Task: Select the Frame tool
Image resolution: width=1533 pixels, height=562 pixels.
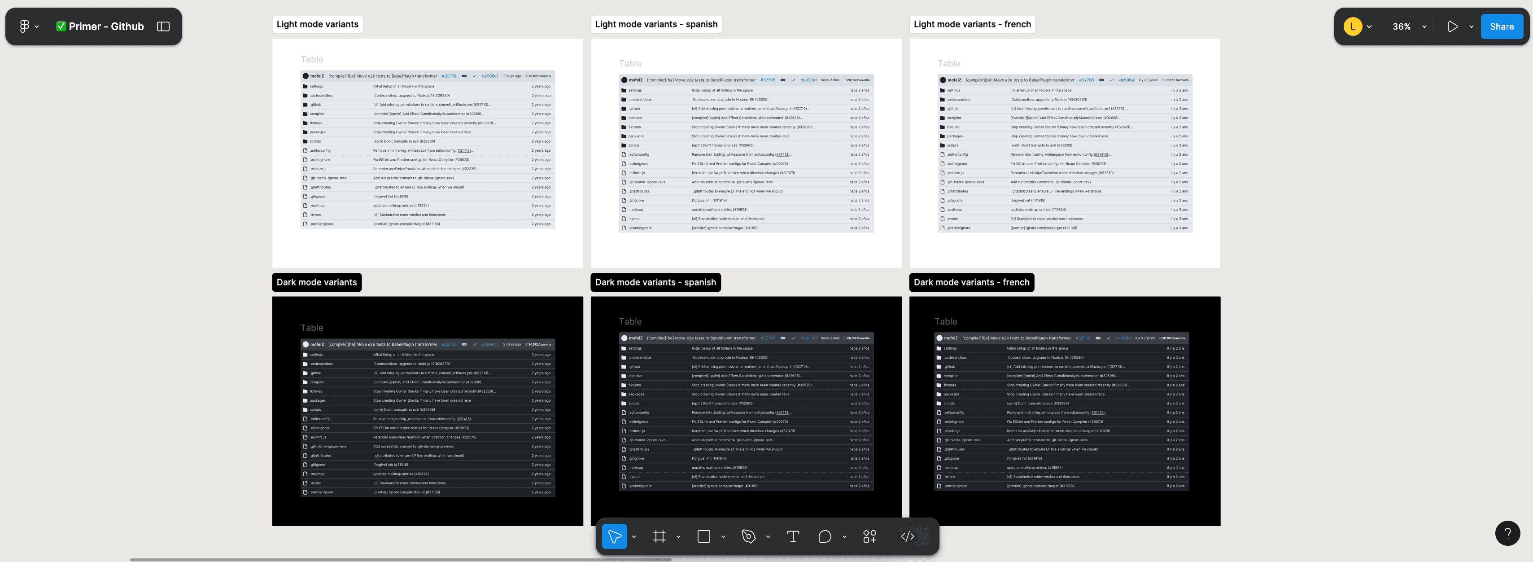Action: (x=659, y=536)
